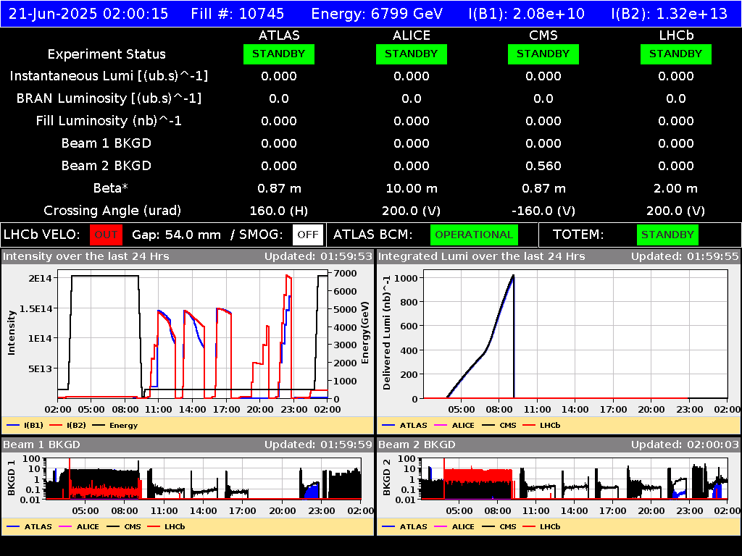This screenshot has width=742, height=556.
Task: Click CMS legend entry in Beam 2 BKGD chart
Action: pyautogui.click(x=499, y=527)
